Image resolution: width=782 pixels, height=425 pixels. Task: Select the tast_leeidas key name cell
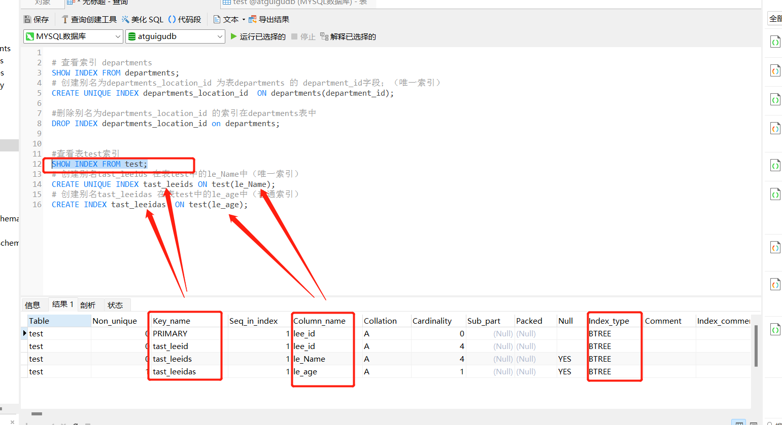[189, 371]
